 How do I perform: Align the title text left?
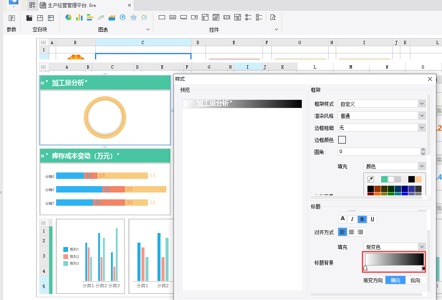pos(343,232)
